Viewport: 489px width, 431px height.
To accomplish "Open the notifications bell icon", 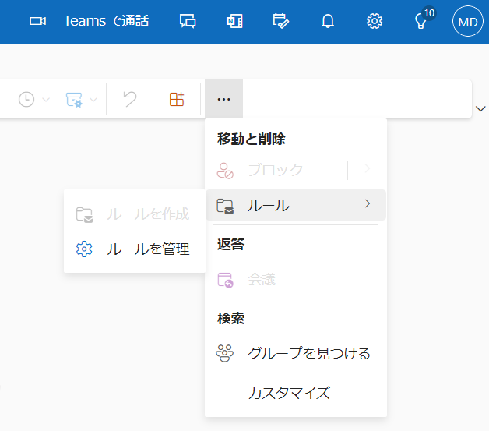I will click(x=328, y=21).
